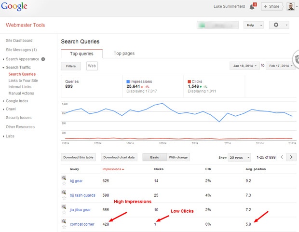Open Other Resources in sidebar
This screenshot has height=232, width=299.
click(x=20, y=127)
